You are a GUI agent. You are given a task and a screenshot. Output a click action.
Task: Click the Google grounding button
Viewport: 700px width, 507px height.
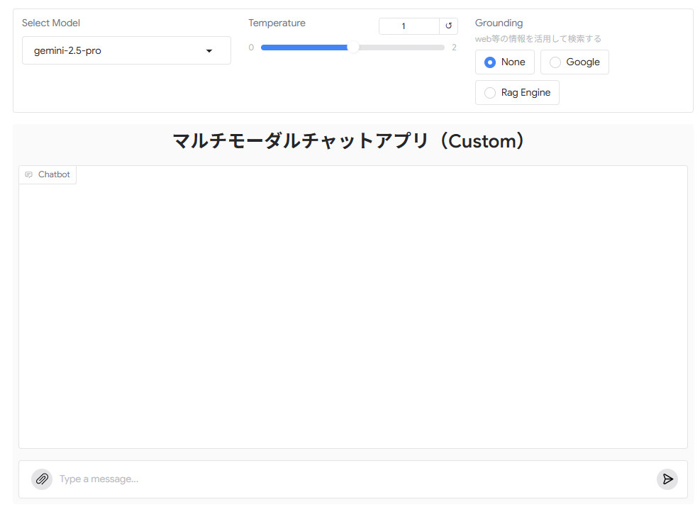[x=574, y=62]
